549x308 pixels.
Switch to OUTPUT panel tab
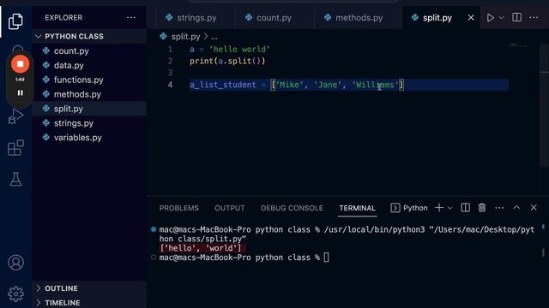[x=229, y=208]
